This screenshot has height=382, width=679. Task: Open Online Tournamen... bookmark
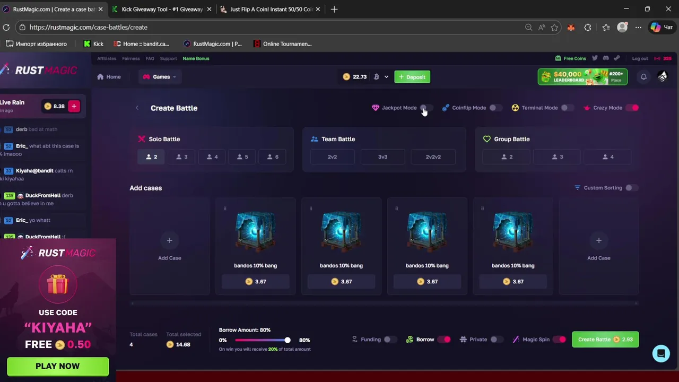pos(282,44)
